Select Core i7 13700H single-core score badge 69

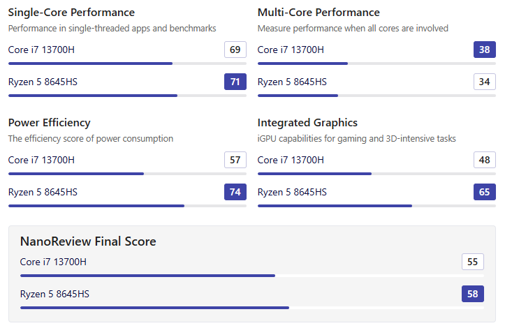pyautogui.click(x=235, y=50)
